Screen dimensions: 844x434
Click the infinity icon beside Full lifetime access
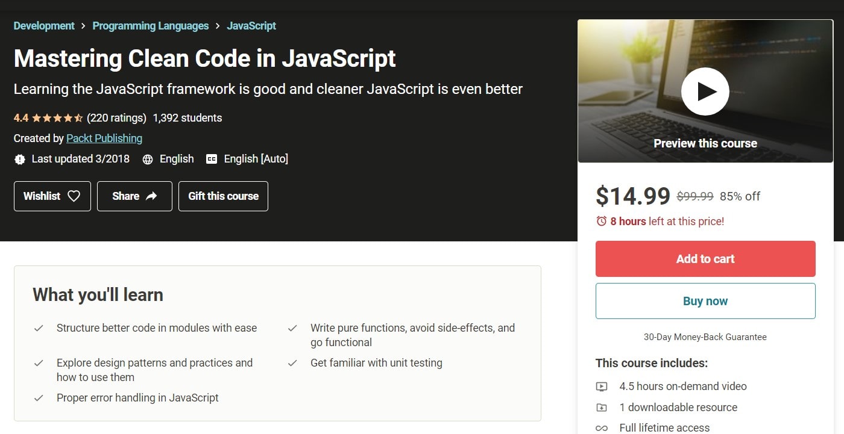click(x=602, y=428)
